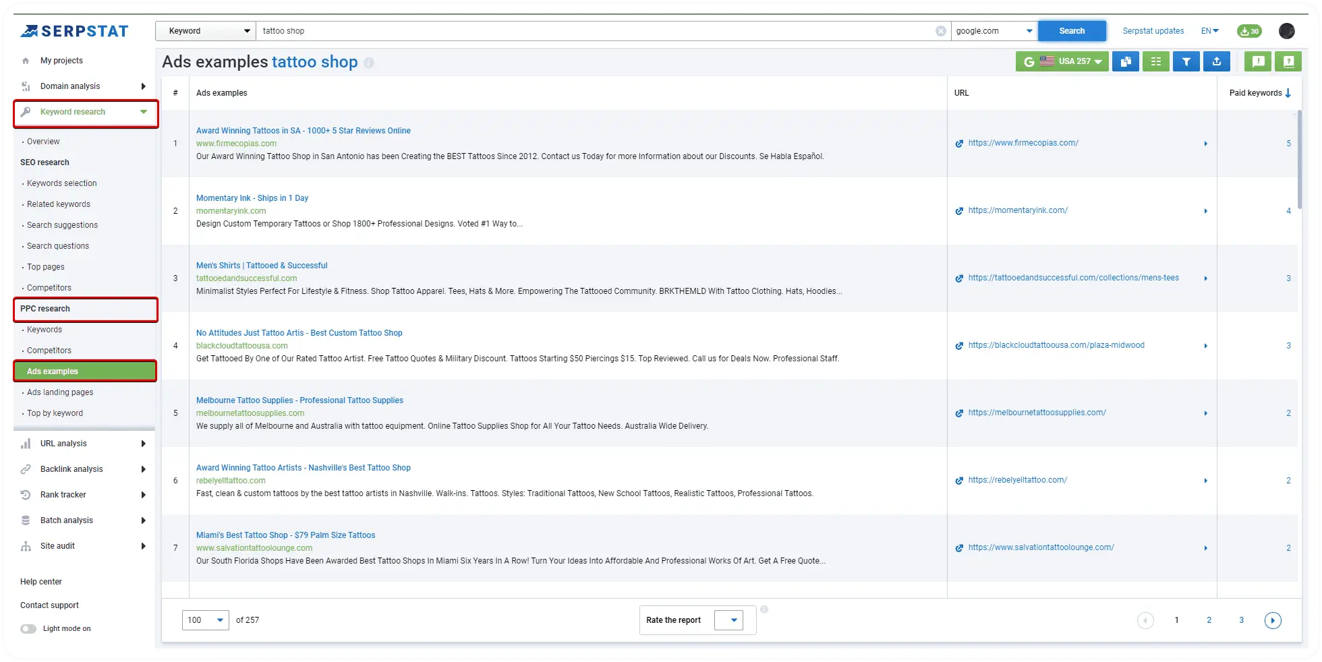Viewport: 1322px width, 662px height.
Task: Open the green downloads badge showing 30
Action: coord(1248,30)
